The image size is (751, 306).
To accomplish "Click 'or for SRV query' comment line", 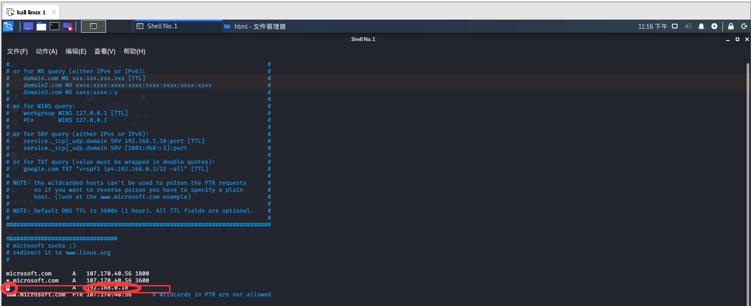I will [81, 134].
